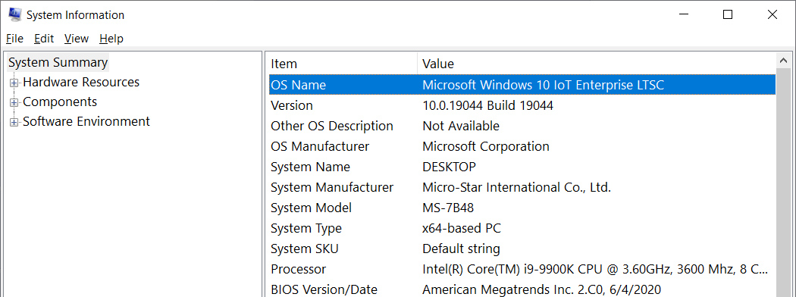Expand the Components node
This screenshot has width=796, height=297.
pyautogui.click(x=14, y=102)
